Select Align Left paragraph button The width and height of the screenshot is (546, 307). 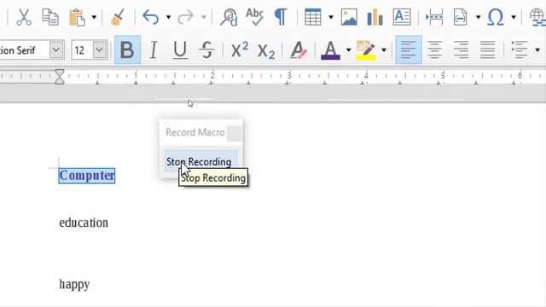[x=409, y=49]
